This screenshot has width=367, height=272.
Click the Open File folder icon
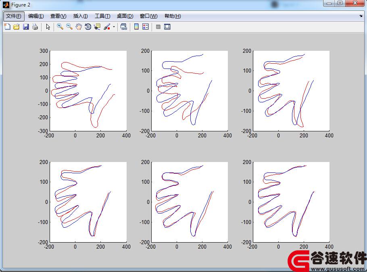17,27
